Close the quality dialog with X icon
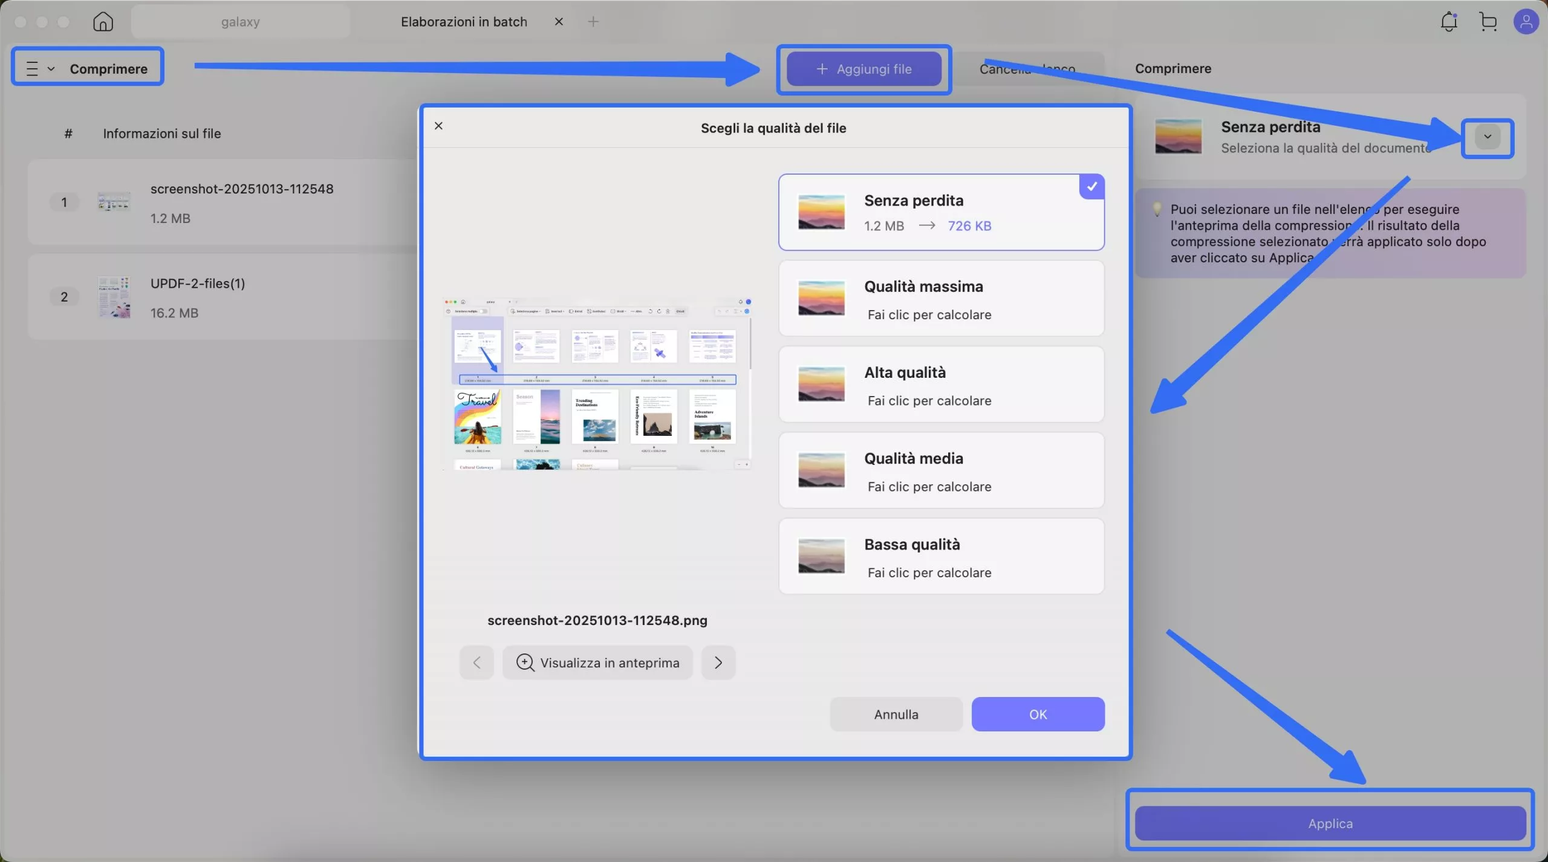 (439, 126)
